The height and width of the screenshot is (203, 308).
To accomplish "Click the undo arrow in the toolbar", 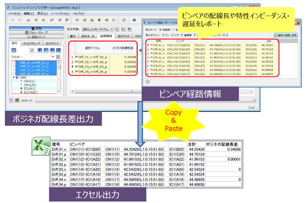I will [13, 20].
